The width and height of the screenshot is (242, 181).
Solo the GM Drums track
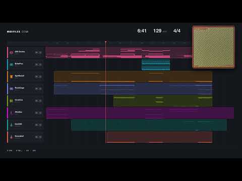40,52
